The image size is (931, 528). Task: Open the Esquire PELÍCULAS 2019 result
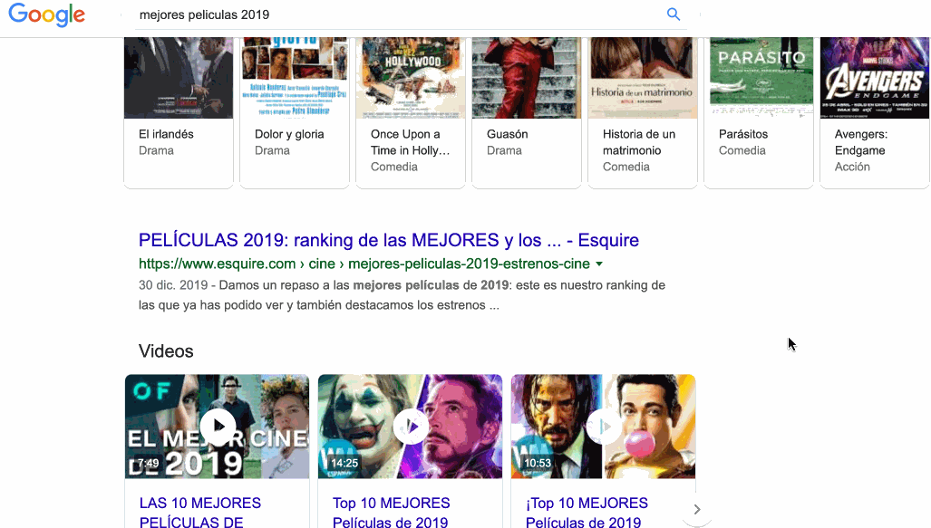[x=389, y=240]
